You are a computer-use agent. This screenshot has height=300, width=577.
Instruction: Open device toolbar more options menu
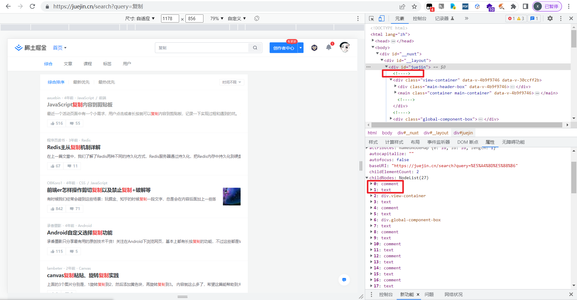pyautogui.click(x=358, y=18)
